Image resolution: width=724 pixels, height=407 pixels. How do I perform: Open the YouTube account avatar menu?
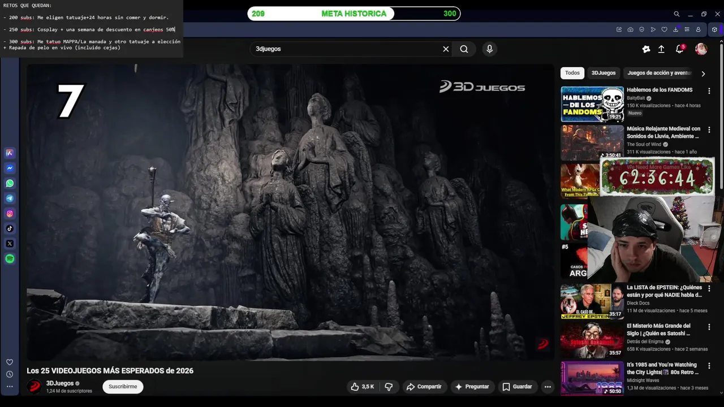click(x=701, y=49)
